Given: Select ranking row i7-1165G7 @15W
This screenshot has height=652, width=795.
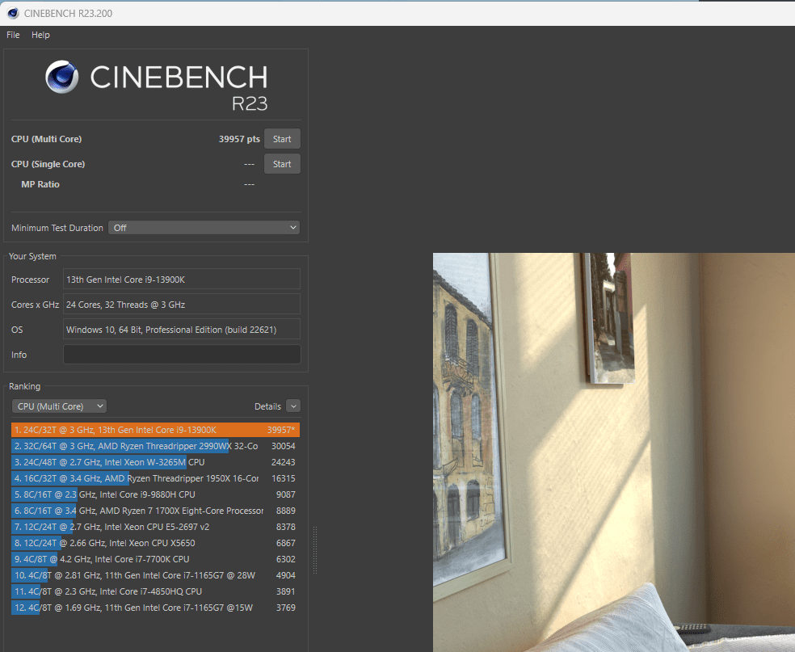Looking at the screenshot, I should (155, 608).
